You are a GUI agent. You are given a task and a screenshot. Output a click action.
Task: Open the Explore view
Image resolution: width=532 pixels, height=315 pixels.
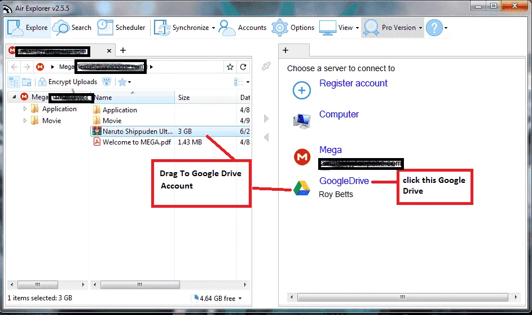coord(28,28)
